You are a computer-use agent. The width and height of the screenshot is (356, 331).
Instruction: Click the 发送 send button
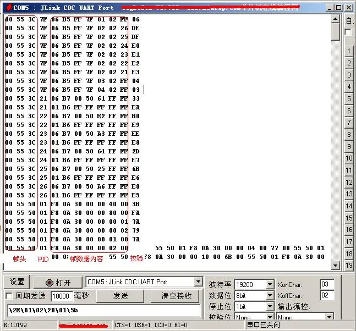(x=121, y=296)
